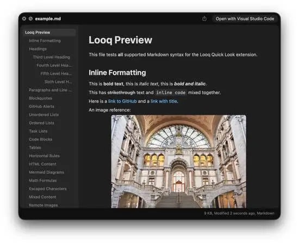Select Tables in the outline
This screenshot has height=244, width=299.
point(35,147)
